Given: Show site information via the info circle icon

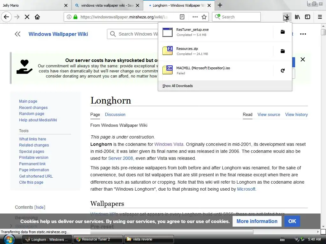Looking at the screenshot, I should (x=69, y=17).
